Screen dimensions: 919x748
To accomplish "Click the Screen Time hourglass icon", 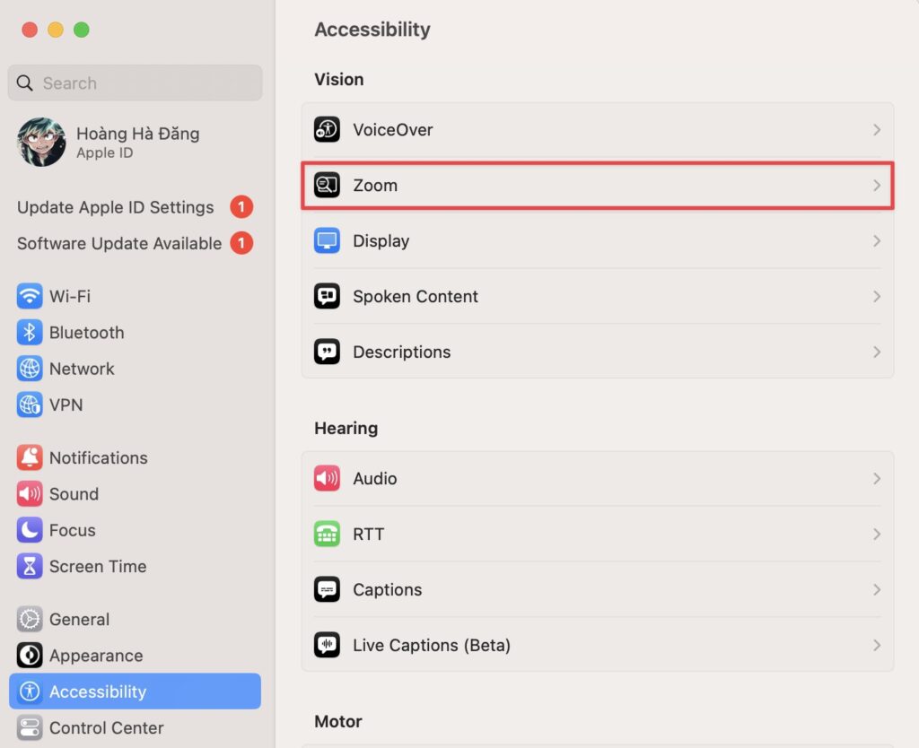I will click(30, 567).
